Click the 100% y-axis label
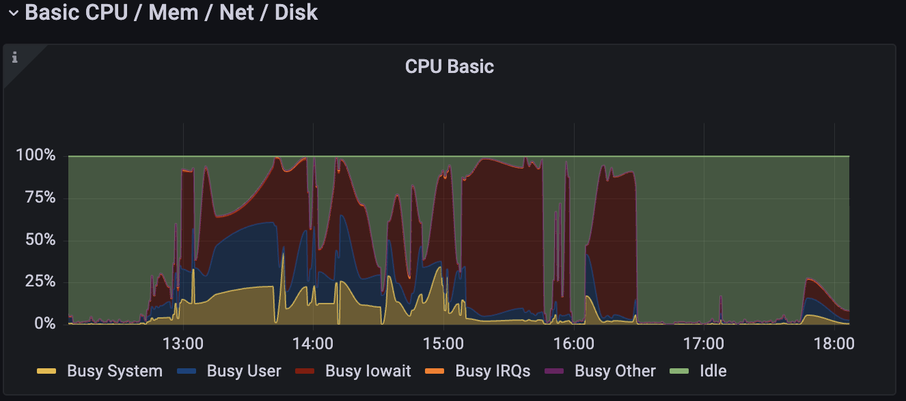906x401 pixels. point(36,155)
